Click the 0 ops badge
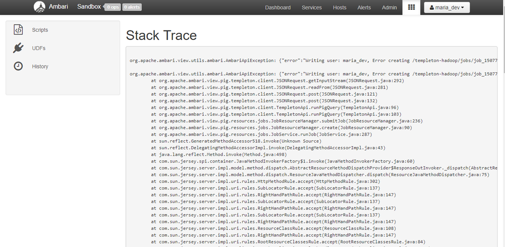 tap(112, 8)
